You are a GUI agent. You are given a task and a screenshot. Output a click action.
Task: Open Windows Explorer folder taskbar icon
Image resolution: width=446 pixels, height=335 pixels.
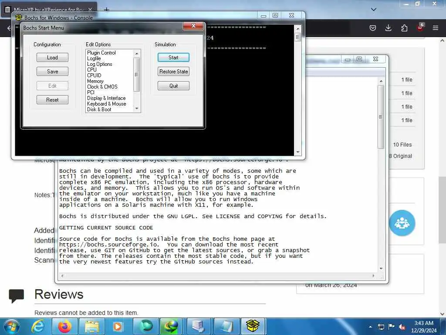[x=91, y=326]
